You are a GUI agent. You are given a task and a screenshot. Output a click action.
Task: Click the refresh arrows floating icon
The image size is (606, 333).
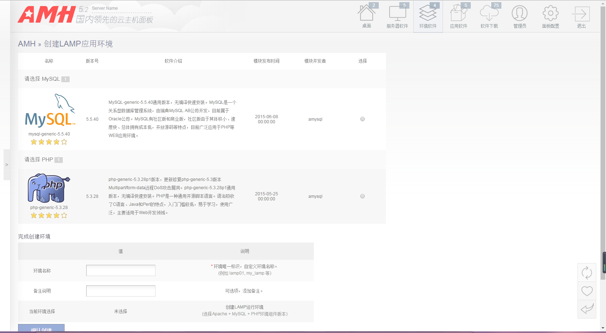click(587, 273)
